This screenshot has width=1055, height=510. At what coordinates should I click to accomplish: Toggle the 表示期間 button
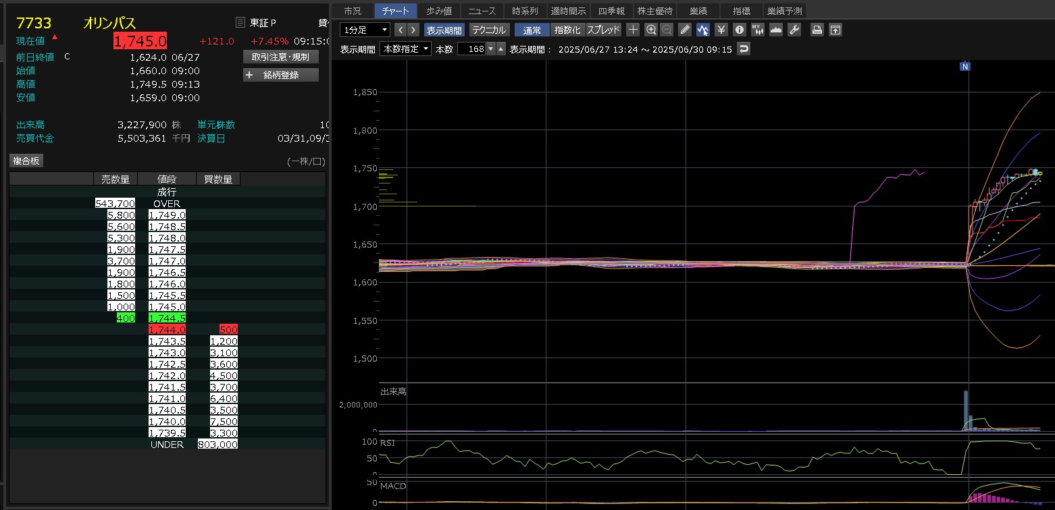pos(444,30)
